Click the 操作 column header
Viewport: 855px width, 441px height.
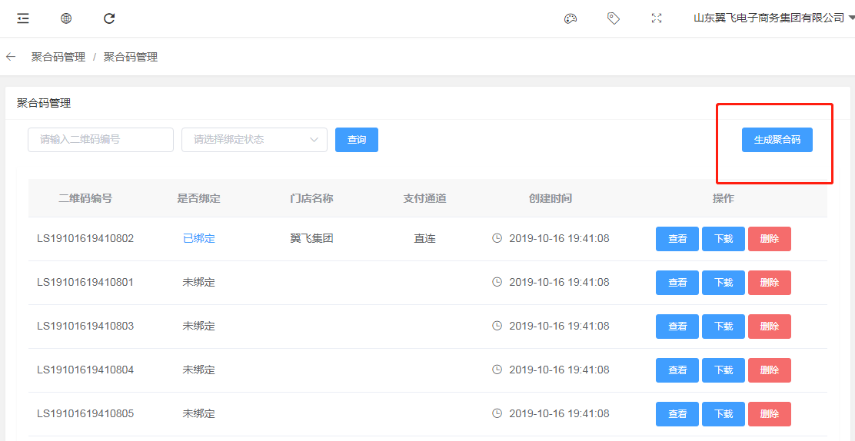[724, 198]
